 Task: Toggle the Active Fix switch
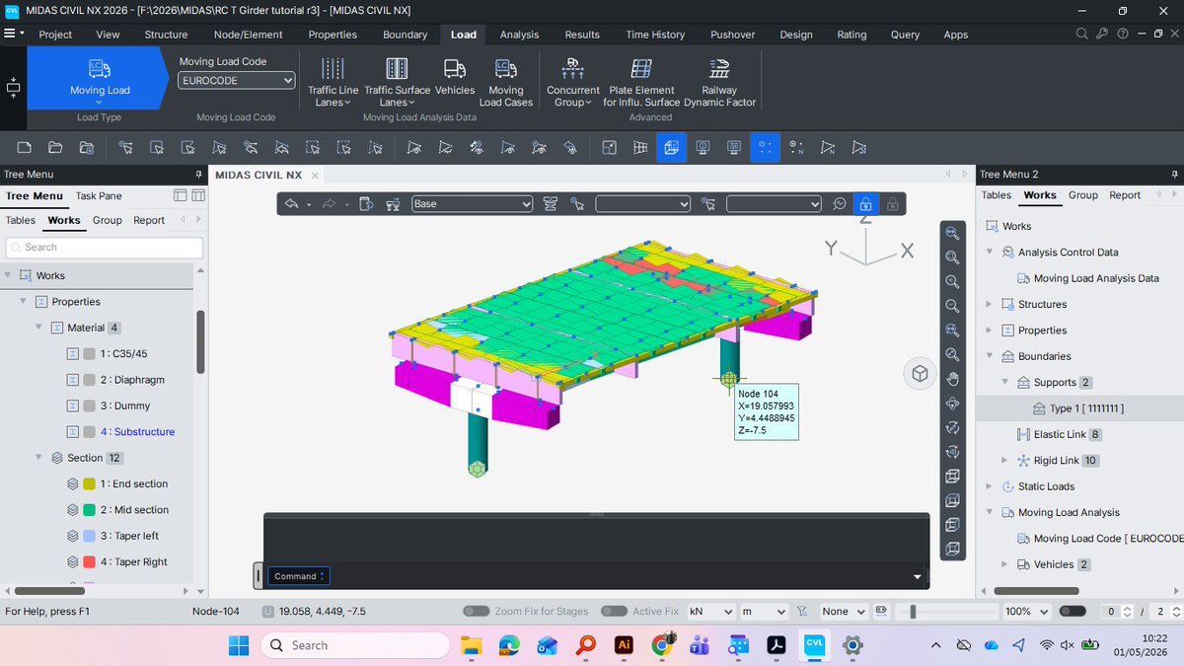coord(614,612)
